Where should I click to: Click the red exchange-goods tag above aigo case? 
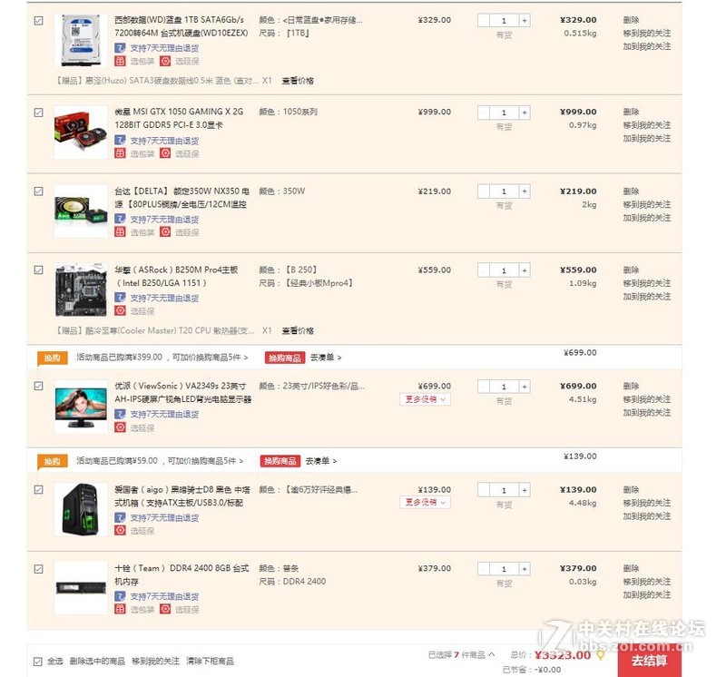point(280,461)
